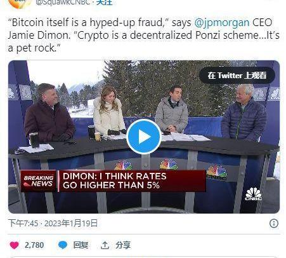Viewport: 286px width, 258px height.
Task: Open the @SquawkCNBC handle
Action: point(63,3)
